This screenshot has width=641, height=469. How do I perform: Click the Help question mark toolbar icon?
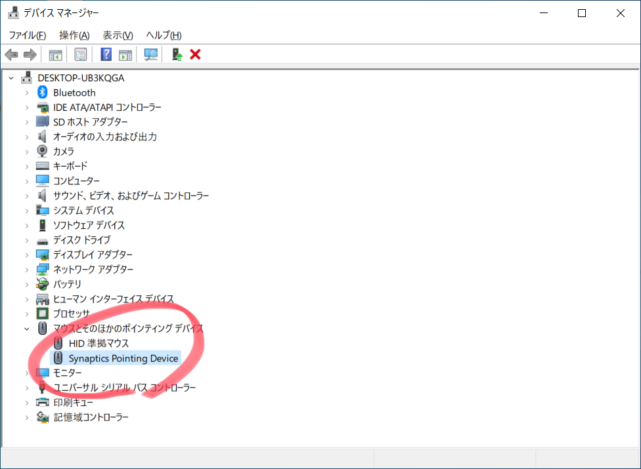coord(106,54)
